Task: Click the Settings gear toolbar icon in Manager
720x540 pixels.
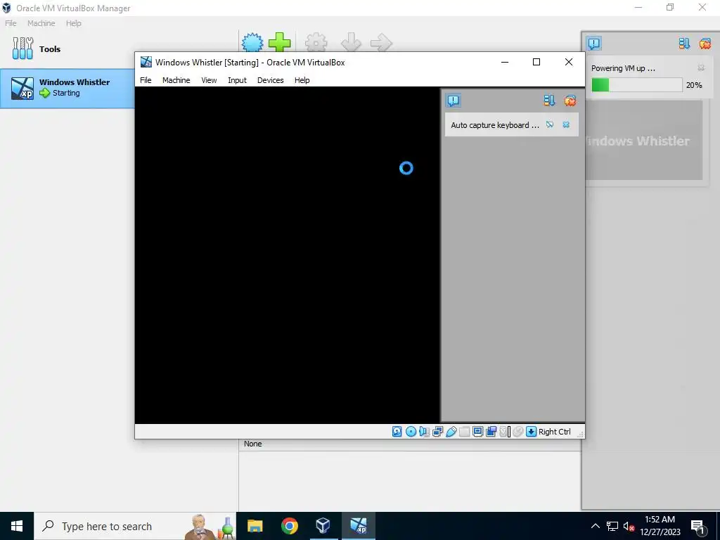Action: pyautogui.click(x=316, y=42)
